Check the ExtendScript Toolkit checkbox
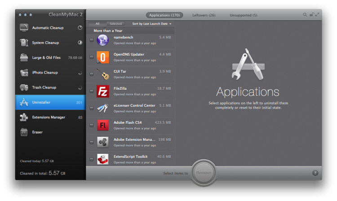The height and width of the screenshot is (201, 337). coord(92,159)
